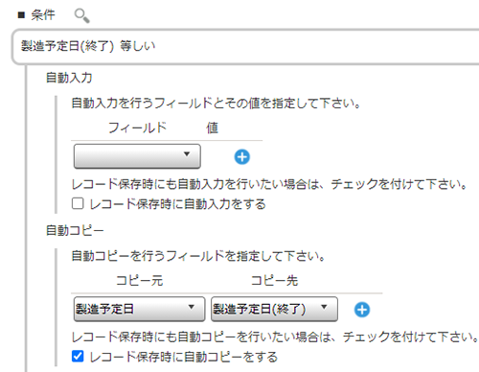Click the レコード保存時に自動入力をする label text
Screen dimensions: 479x372
pos(177,204)
